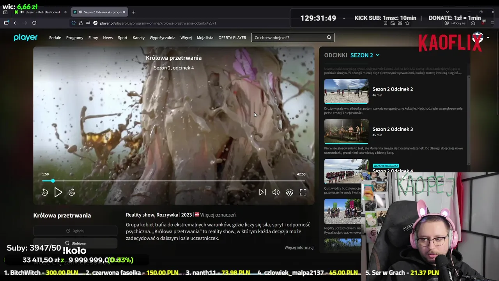Open the Więcej informacji link
The width and height of the screenshot is (499, 281).
click(299, 247)
